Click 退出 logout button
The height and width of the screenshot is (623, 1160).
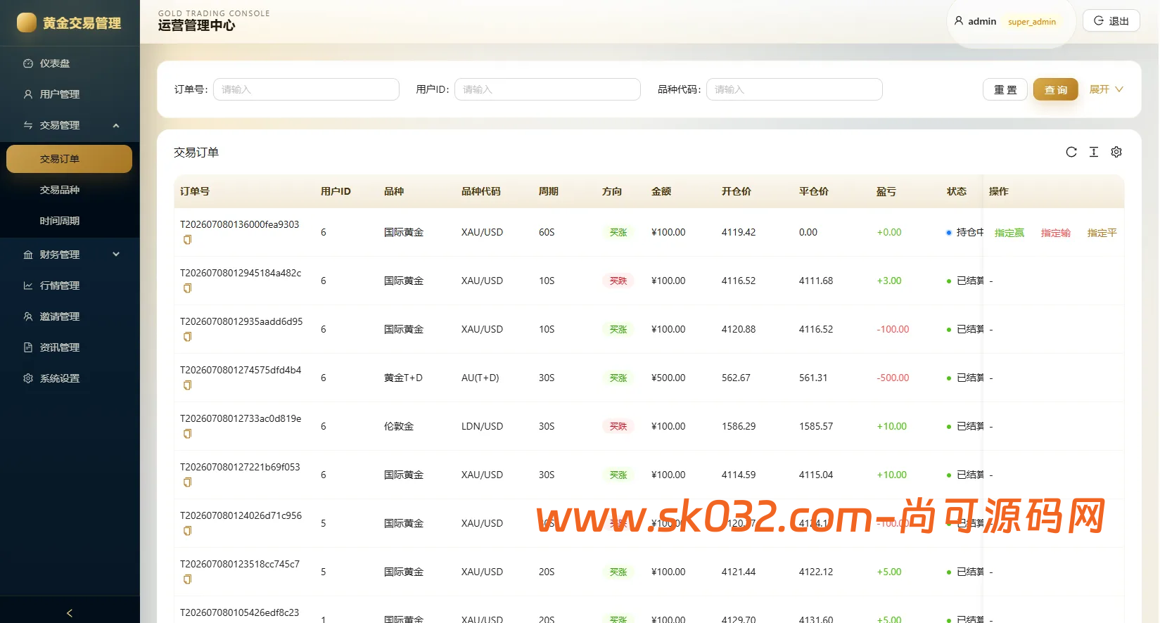point(1111,21)
